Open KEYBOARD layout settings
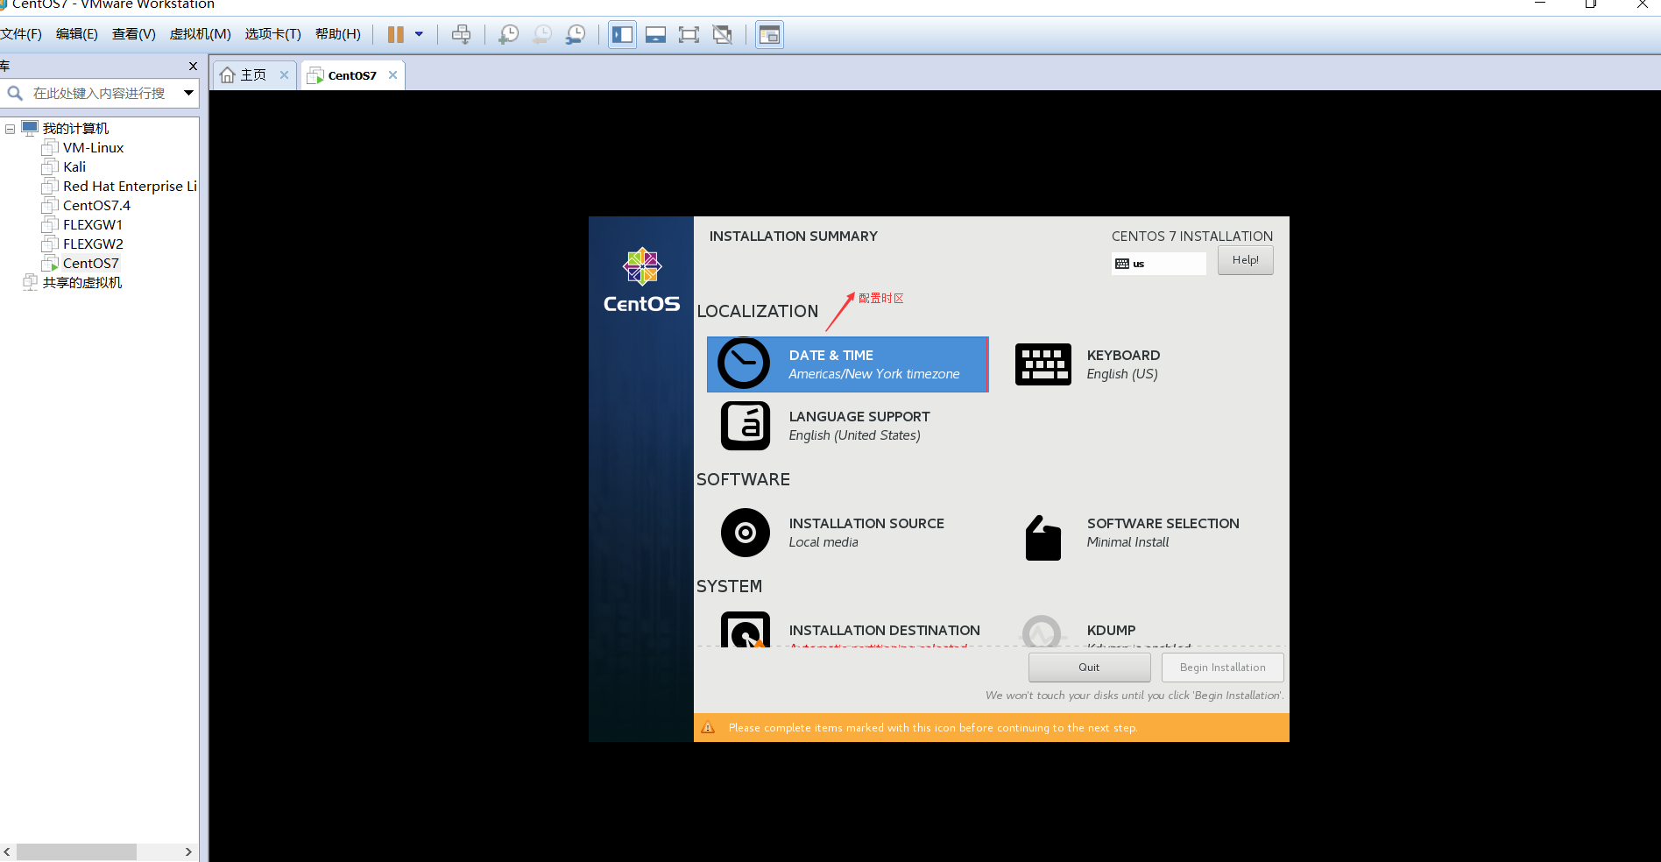The height and width of the screenshot is (862, 1661). point(1123,364)
